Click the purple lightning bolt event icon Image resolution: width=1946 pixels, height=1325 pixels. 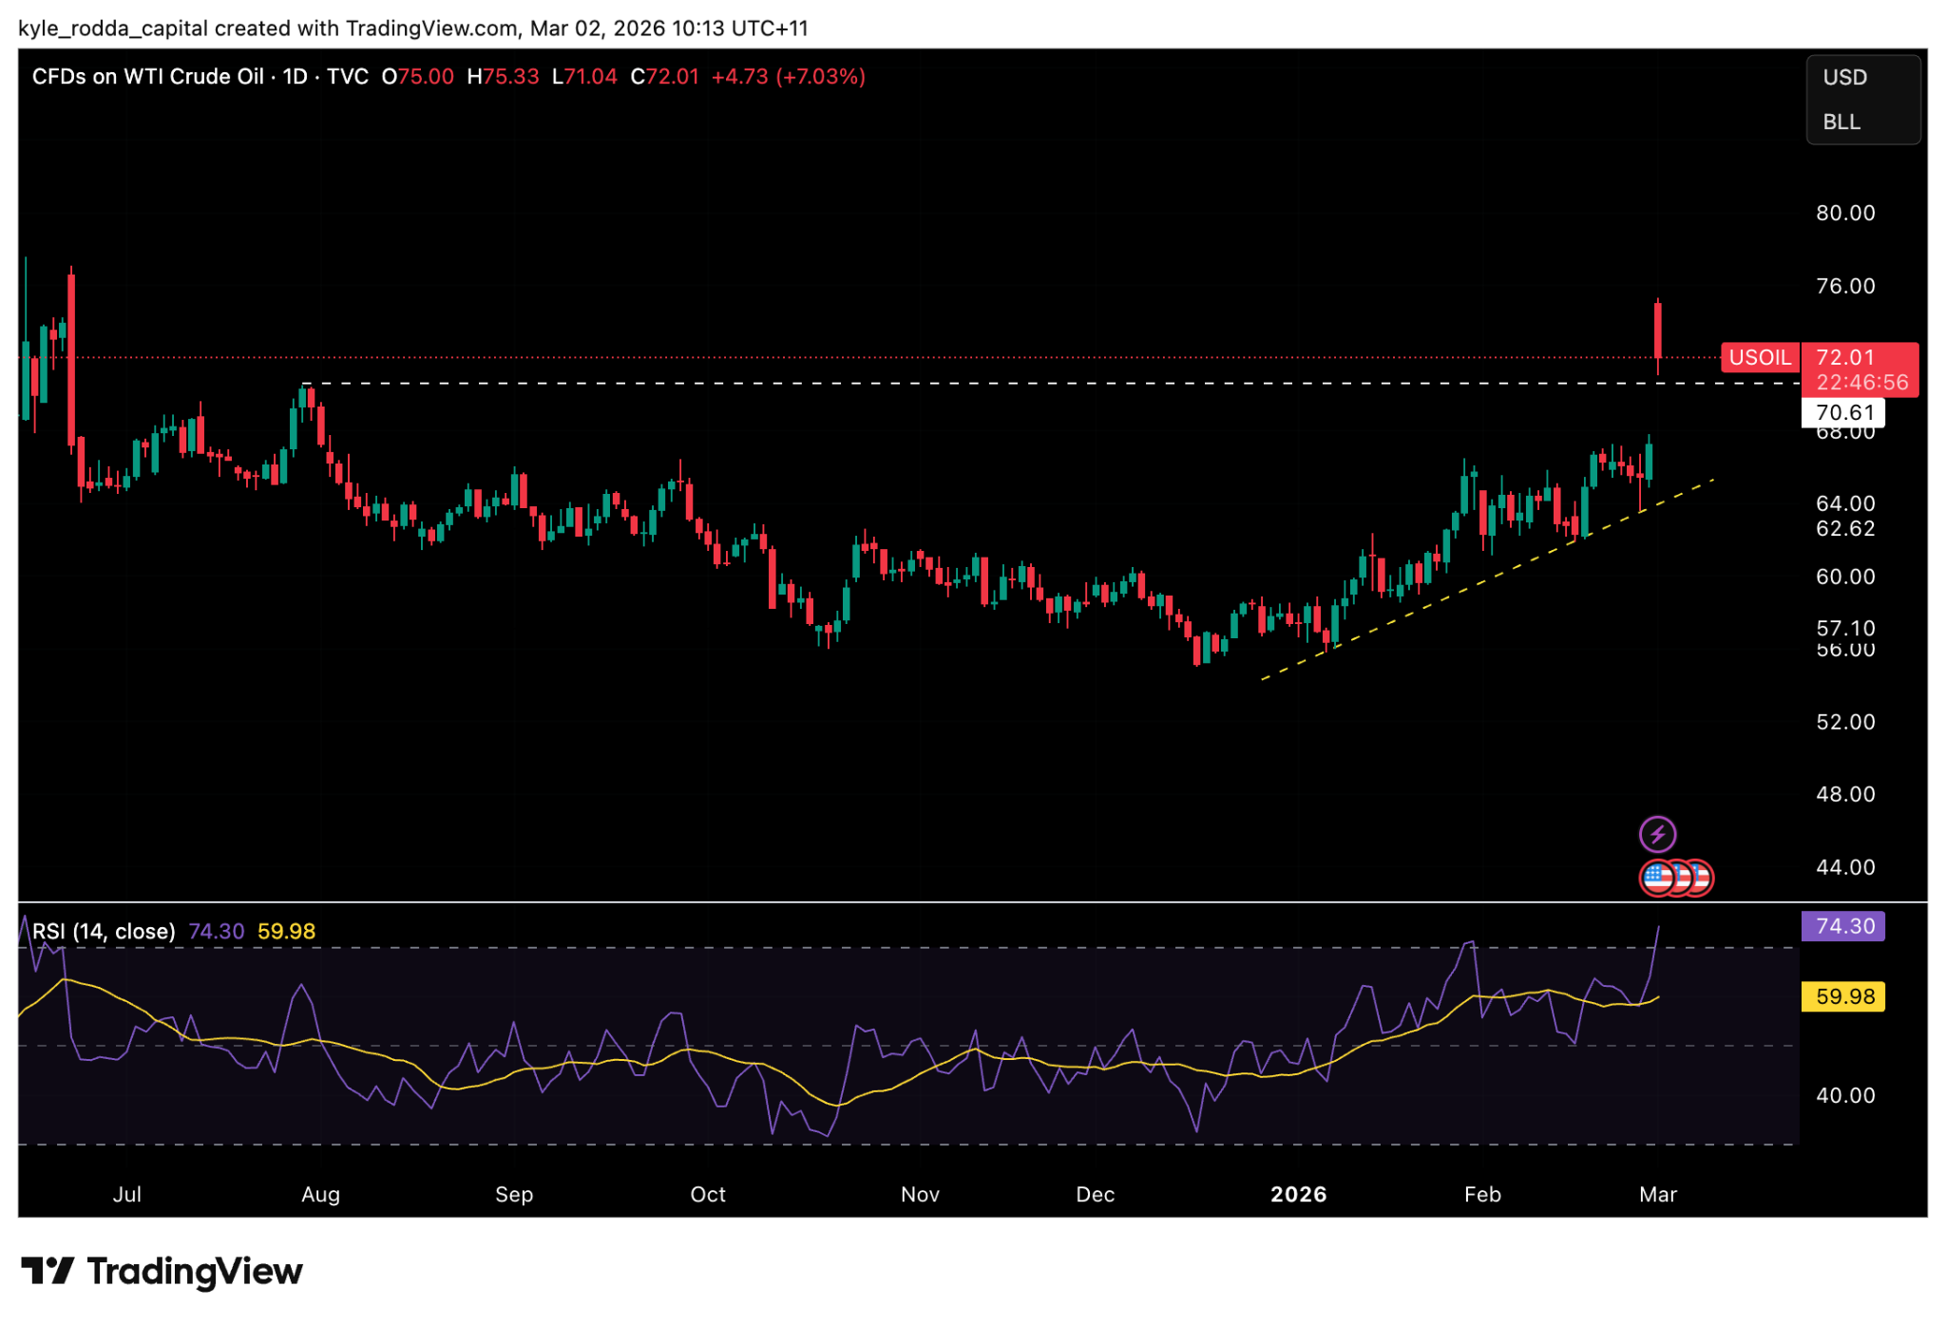[x=1657, y=835]
